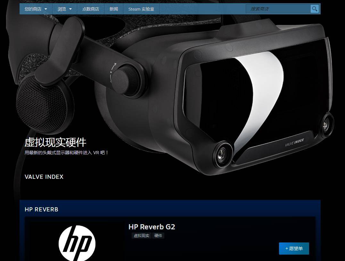Click the 虚拟现实硬件 page title
Viewport: 345px width, 261px height.
55,142
